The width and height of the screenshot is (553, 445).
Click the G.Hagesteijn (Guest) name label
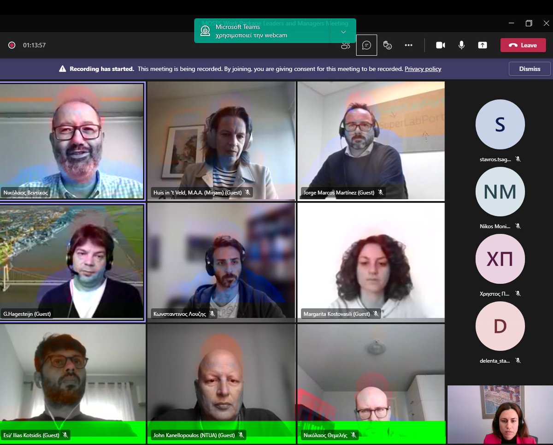coord(27,314)
